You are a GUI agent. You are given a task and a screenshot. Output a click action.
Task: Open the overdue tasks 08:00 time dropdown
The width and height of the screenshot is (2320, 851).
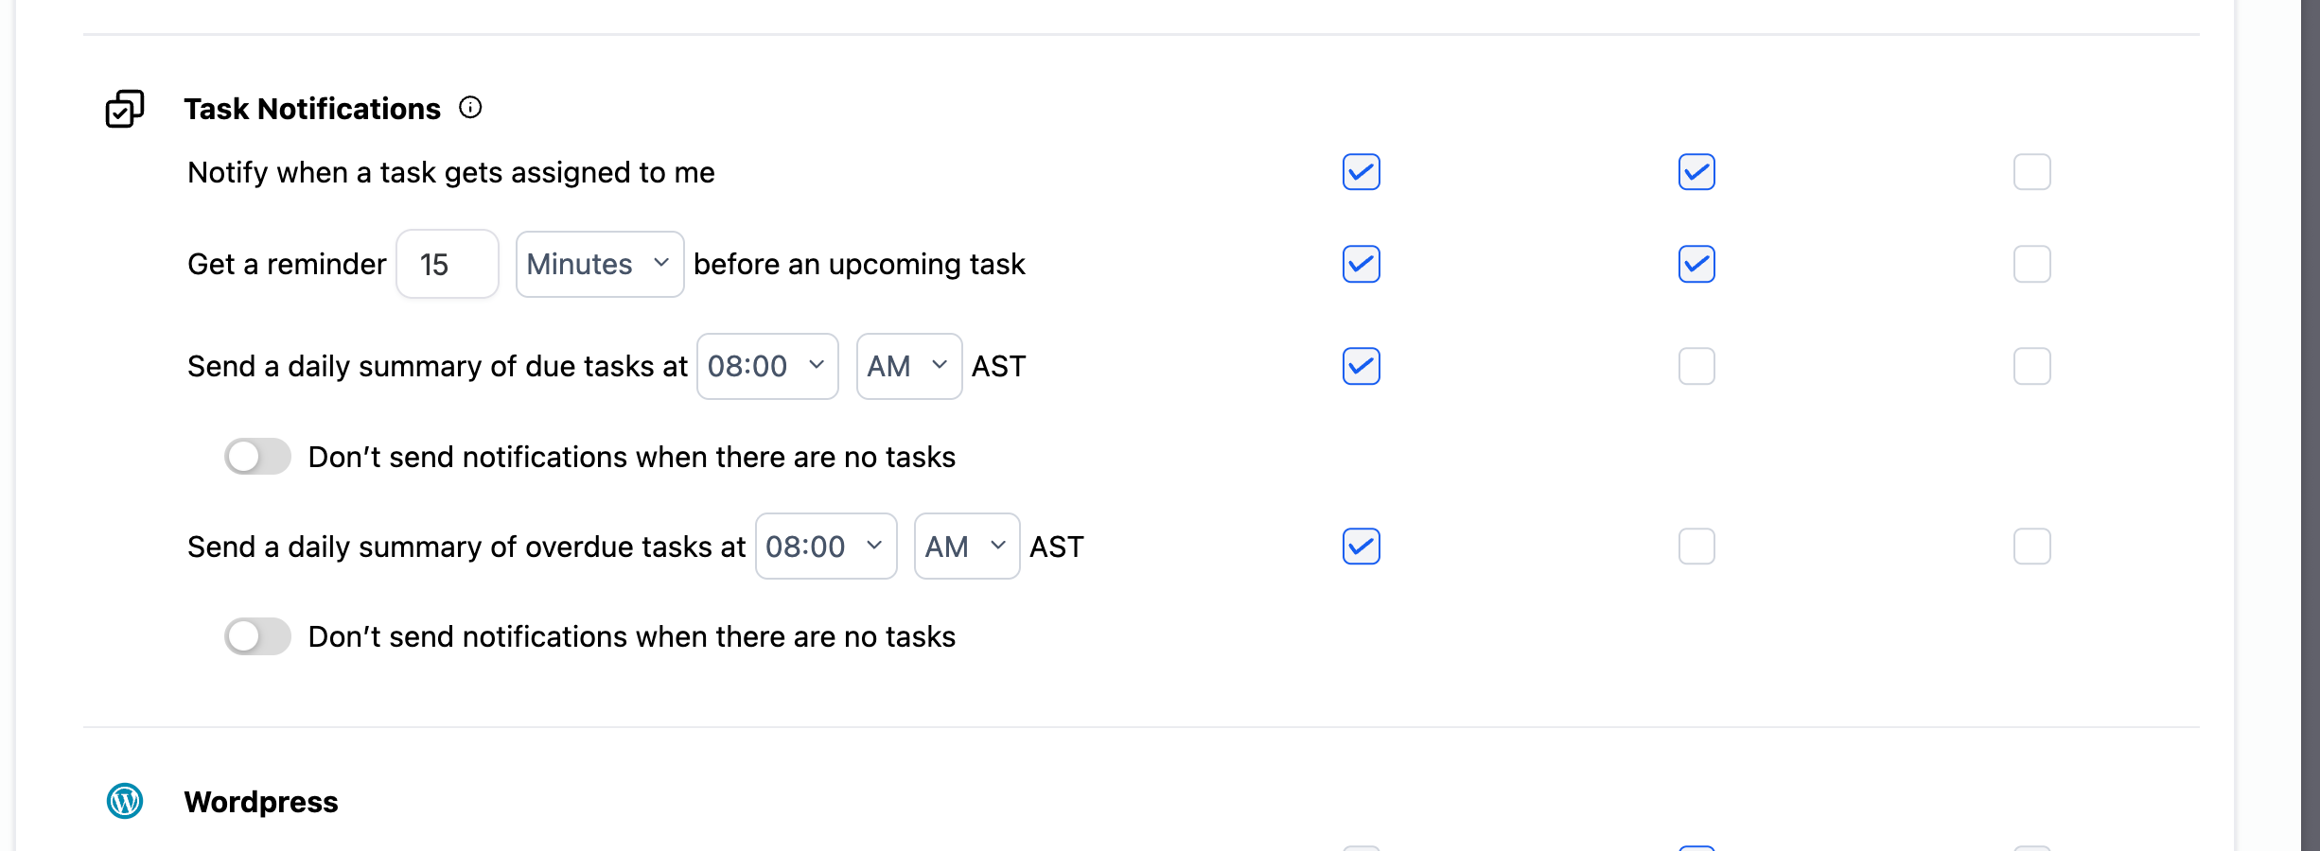click(825, 546)
